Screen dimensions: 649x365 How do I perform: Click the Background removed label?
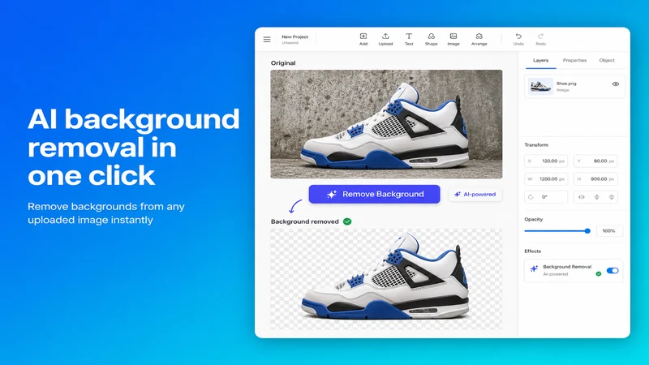click(305, 221)
